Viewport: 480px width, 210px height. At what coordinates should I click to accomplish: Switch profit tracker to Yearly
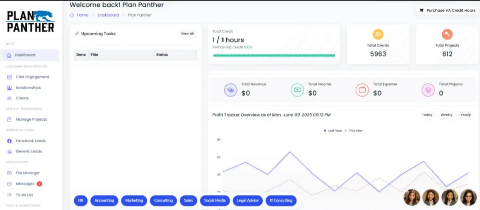coord(466,115)
